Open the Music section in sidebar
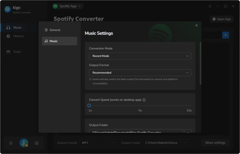This screenshot has height=154, width=240. [19, 28]
